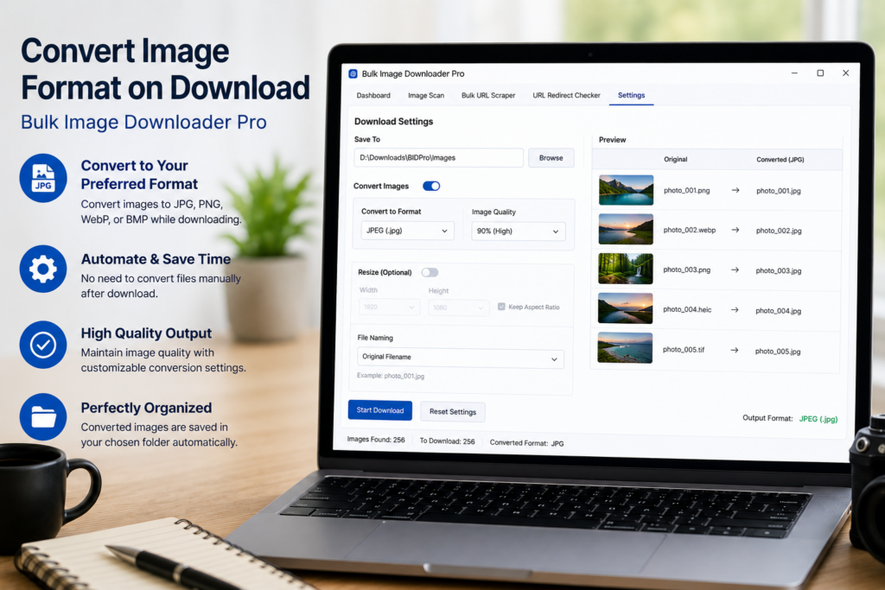Screen dimensions: 885x590
Task: Click the Converted (JPG) column header
Action: pos(780,160)
